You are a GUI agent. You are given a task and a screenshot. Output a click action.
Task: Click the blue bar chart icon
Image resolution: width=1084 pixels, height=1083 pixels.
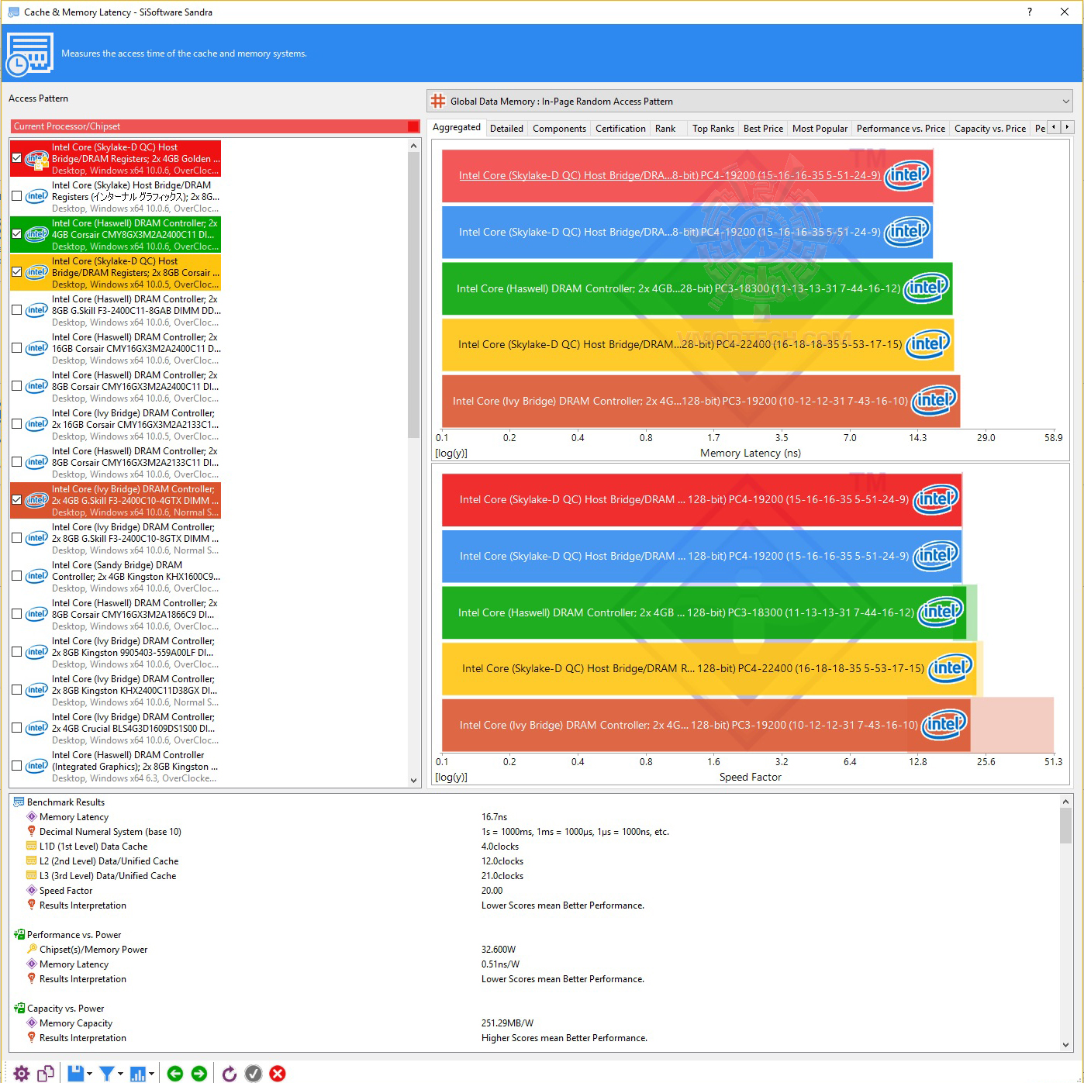pos(138,1073)
